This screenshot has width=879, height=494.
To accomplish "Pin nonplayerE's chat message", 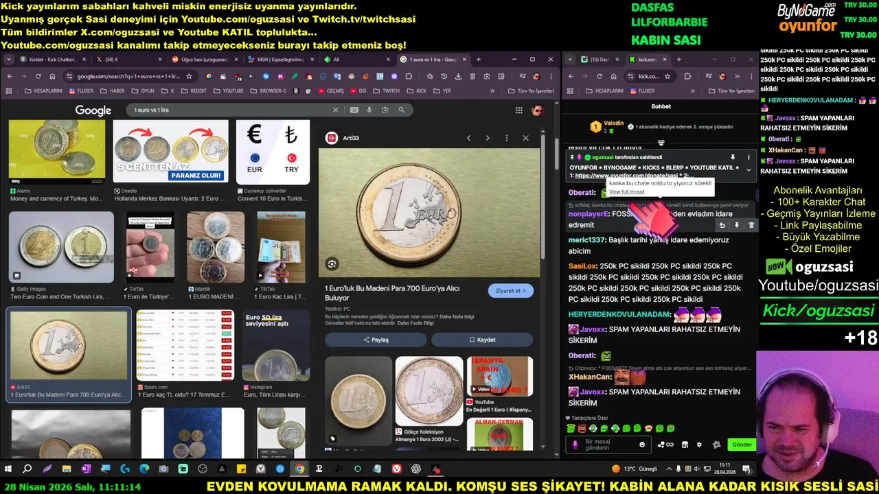I will 736,225.
